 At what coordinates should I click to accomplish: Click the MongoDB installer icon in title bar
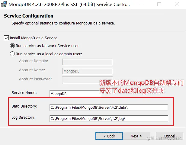tap(4, 5)
